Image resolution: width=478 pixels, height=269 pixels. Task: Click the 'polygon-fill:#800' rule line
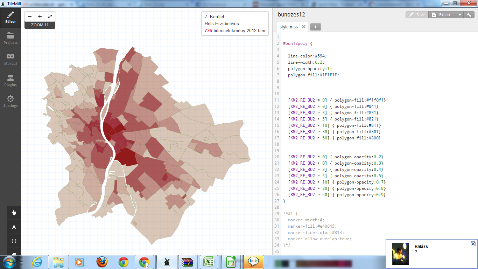click(x=335, y=138)
